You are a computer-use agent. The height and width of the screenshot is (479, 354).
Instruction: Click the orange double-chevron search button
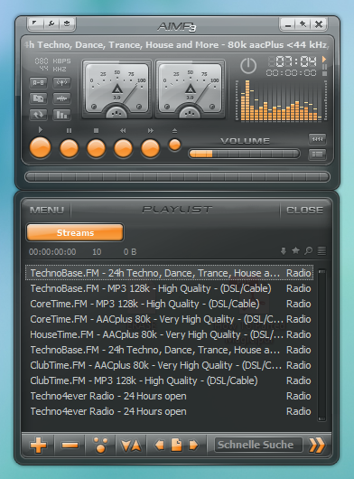pyautogui.click(x=316, y=445)
